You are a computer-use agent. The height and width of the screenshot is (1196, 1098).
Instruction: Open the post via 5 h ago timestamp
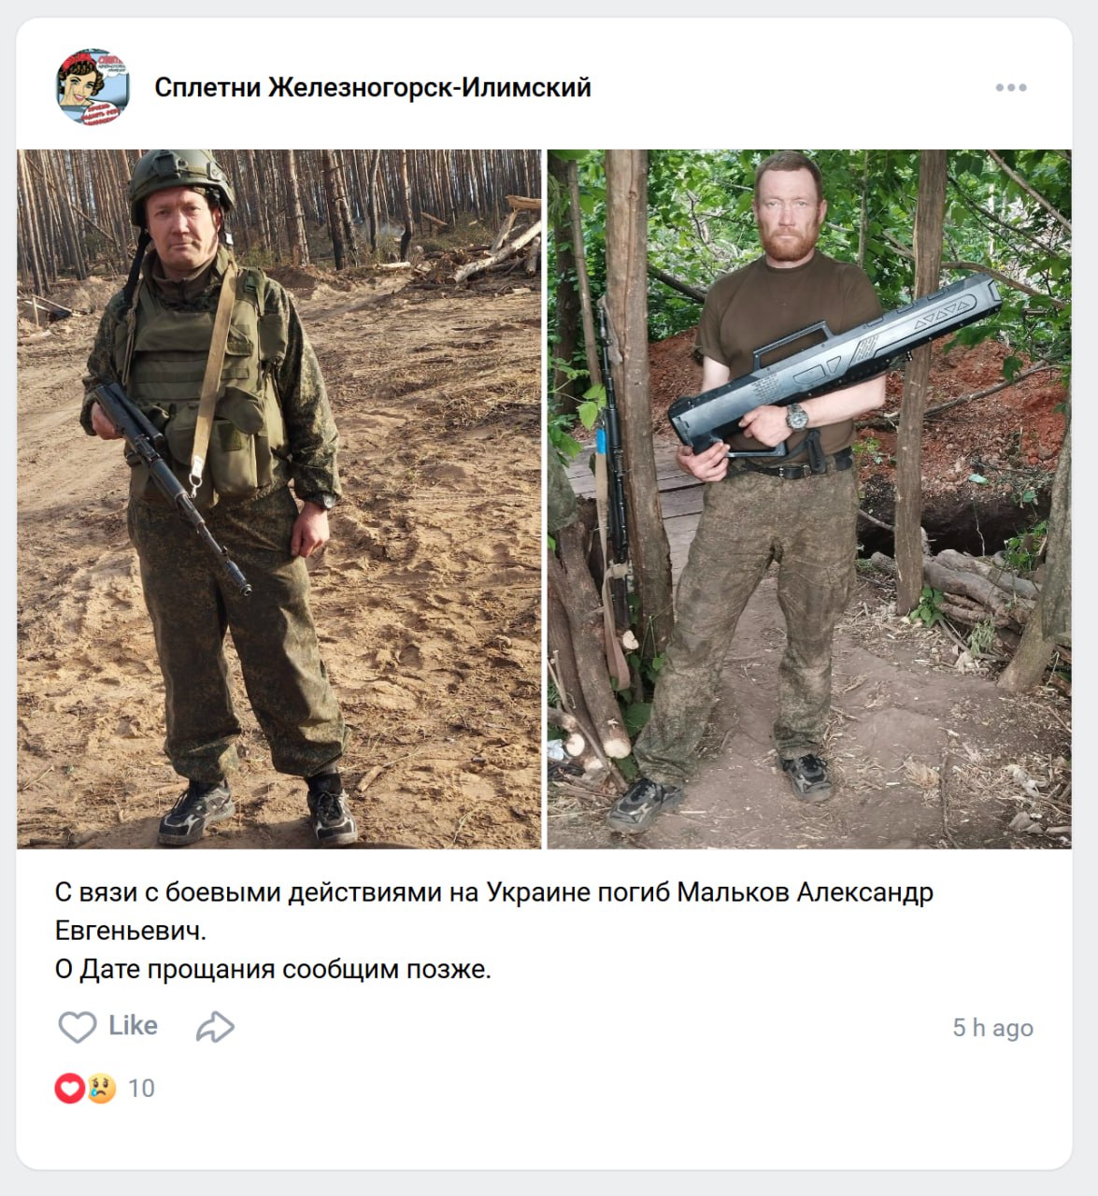coord(992,1028)
